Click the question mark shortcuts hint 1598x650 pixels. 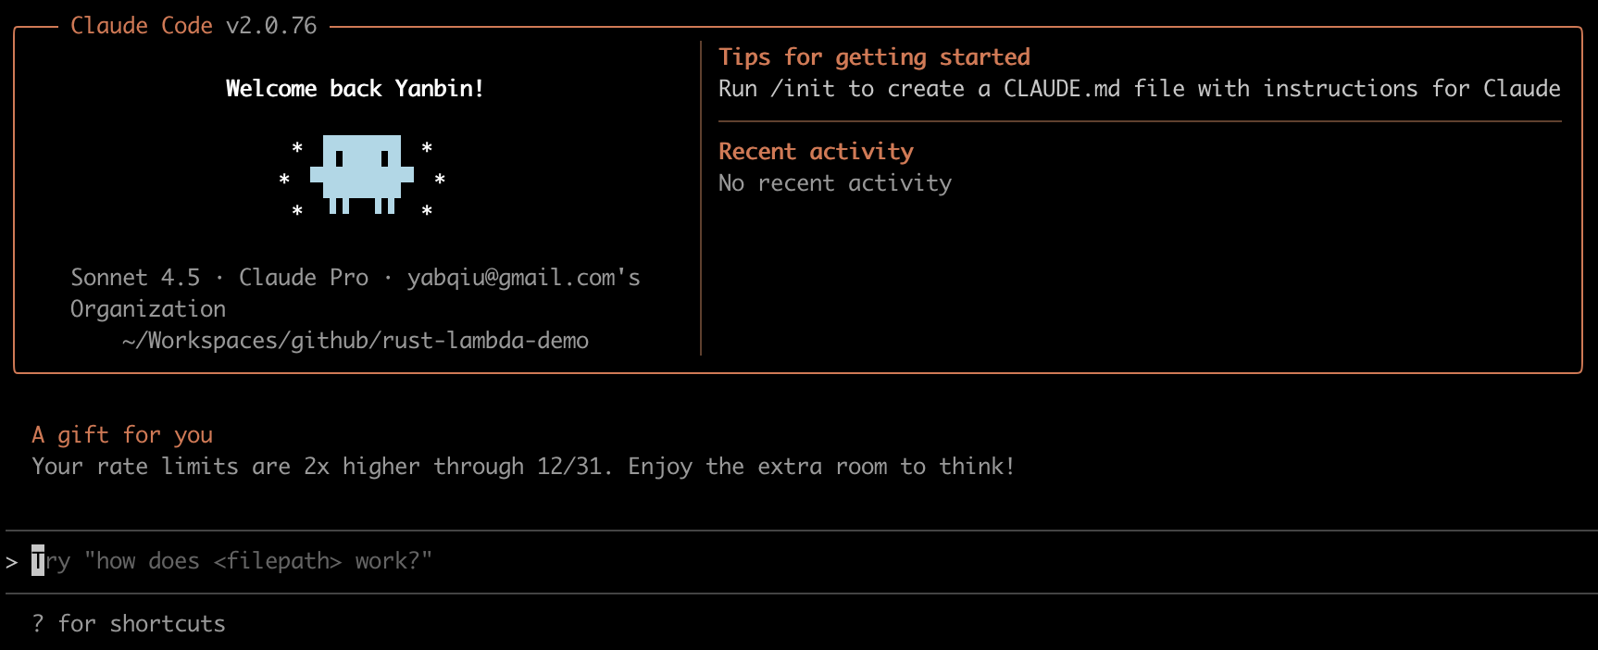(38, 624)
